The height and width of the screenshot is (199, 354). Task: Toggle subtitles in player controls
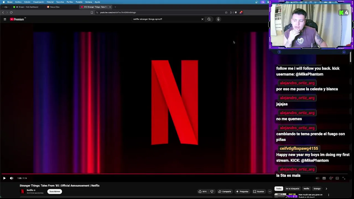pyautogui.click(x=324, y=178)
